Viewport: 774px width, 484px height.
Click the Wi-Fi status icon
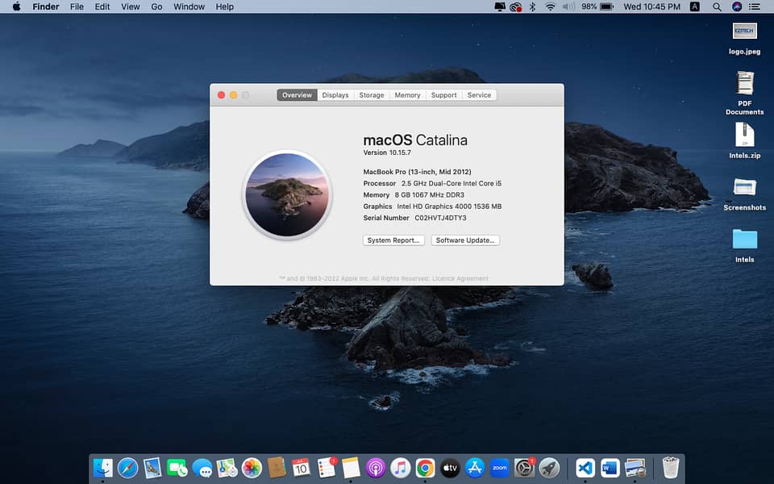551,6
